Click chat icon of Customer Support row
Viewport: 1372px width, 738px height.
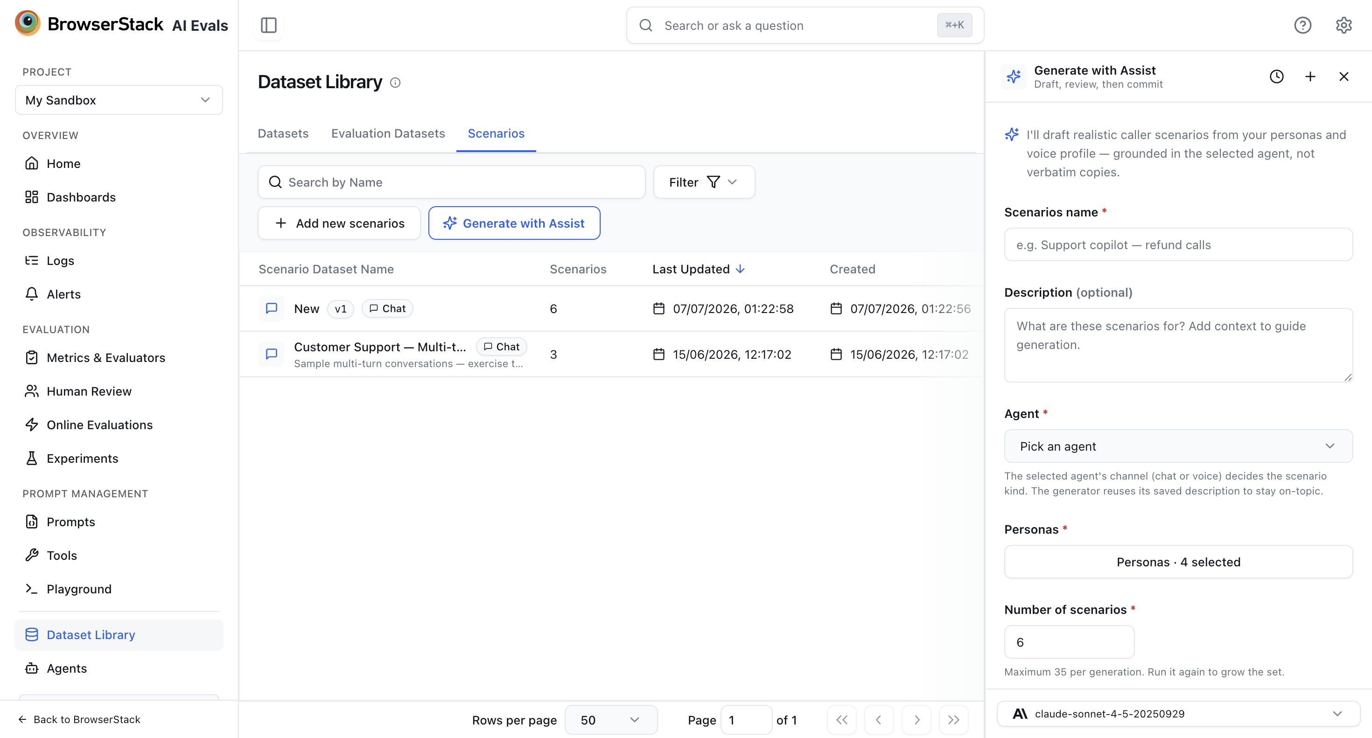[x=272, y=354]
